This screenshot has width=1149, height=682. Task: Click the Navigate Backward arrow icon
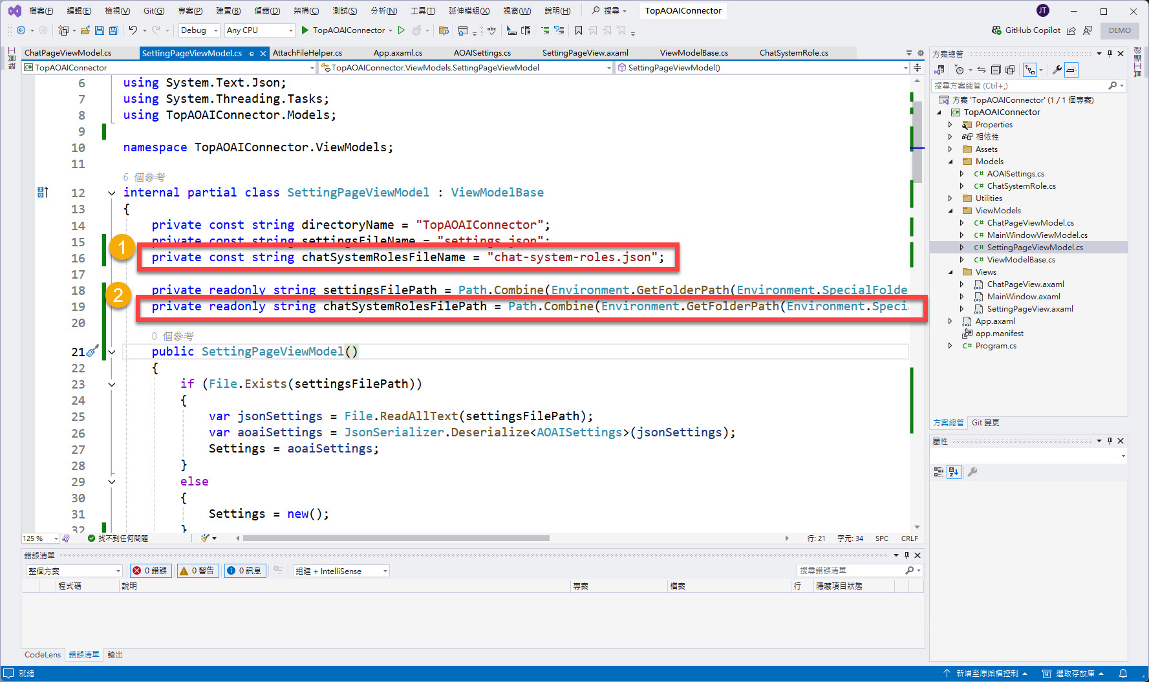[x=21, y=30]
